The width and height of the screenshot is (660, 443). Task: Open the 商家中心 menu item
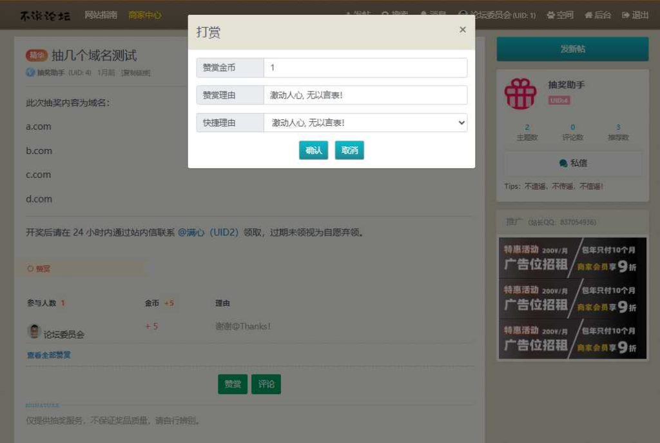(145, 14)
